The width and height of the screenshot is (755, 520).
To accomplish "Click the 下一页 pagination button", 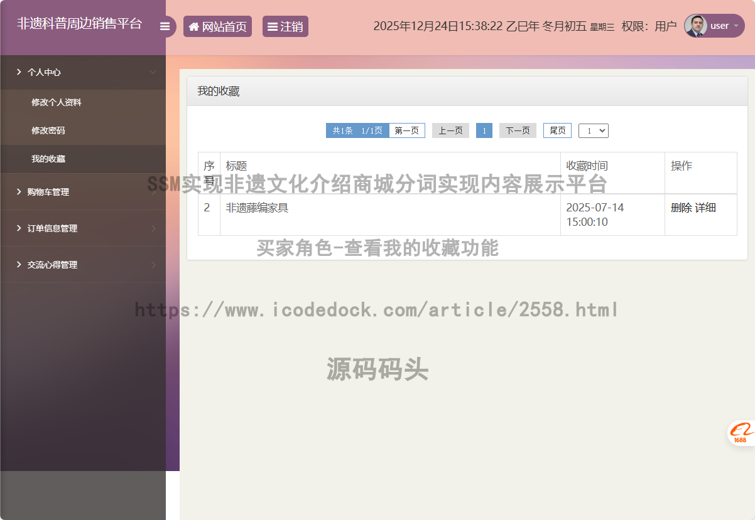I will 518,130.
